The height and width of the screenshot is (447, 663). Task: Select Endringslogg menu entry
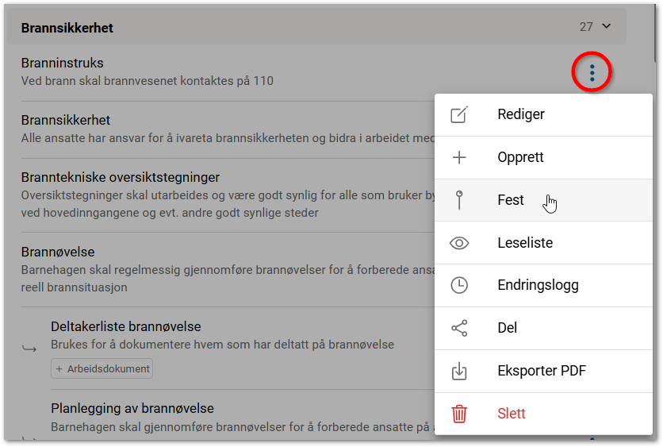pyautogui.click(x=538, y=285)
